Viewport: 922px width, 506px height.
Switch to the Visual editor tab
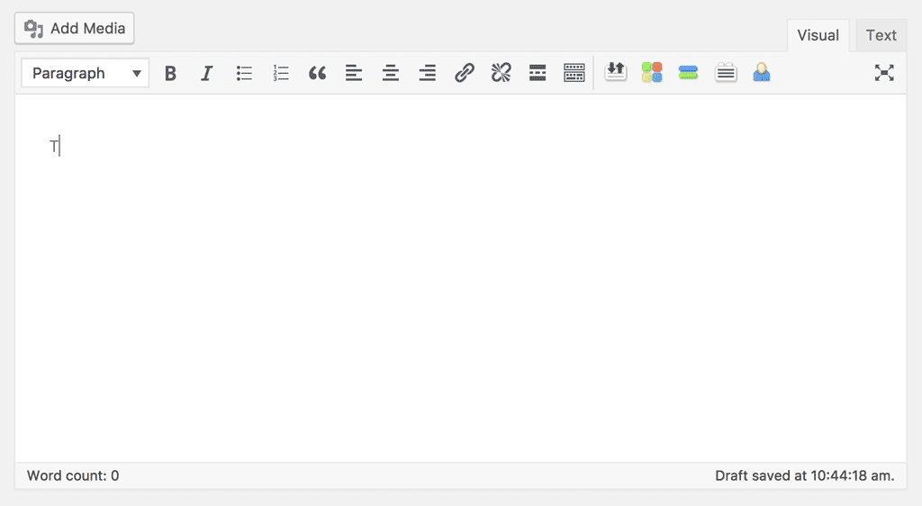click(818, 36)
